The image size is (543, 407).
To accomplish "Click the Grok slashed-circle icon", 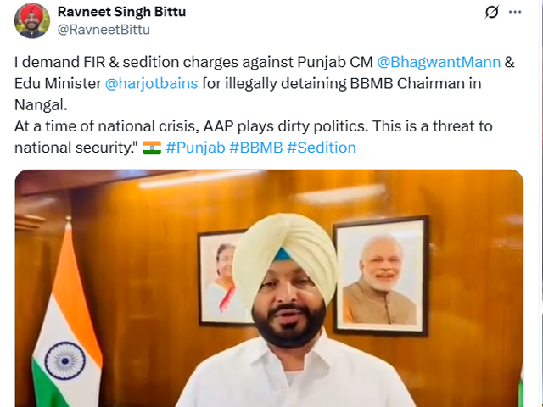I will tap(491, 12).
